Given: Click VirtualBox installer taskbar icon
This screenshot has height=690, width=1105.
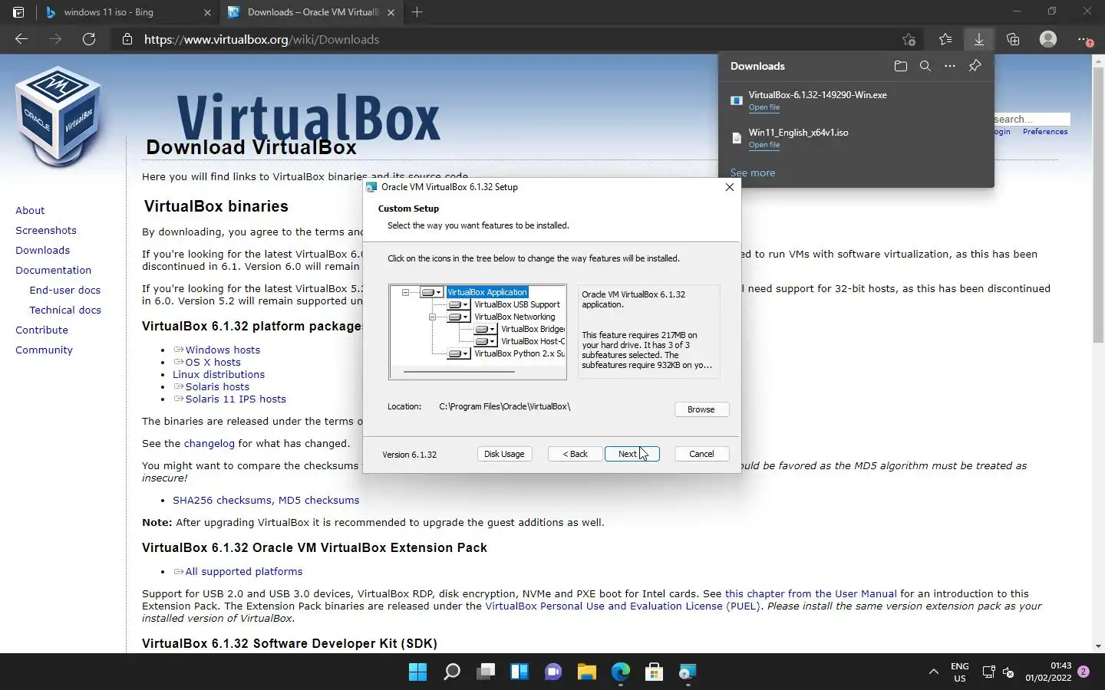Looking at the screenshot, I should [x=688, y=672].
